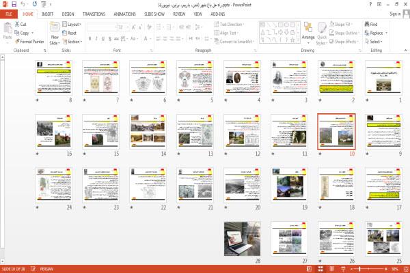Open the Select dropdown in Editing
Viewport: 410px width, 273px height.
point(374,42)
